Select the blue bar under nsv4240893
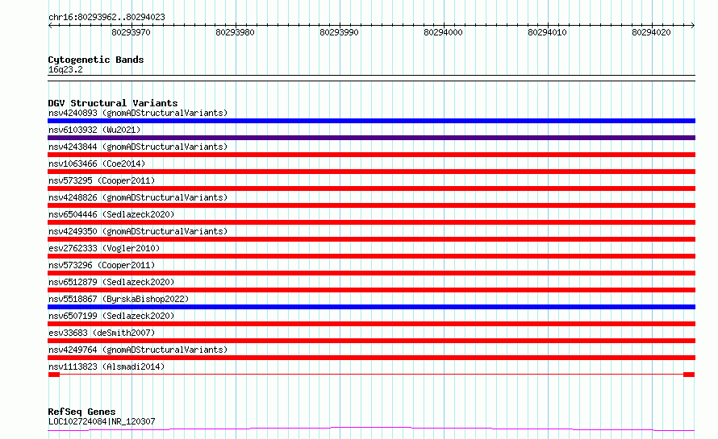This screenshot has width=718, height=439. [x=371, y=121]
